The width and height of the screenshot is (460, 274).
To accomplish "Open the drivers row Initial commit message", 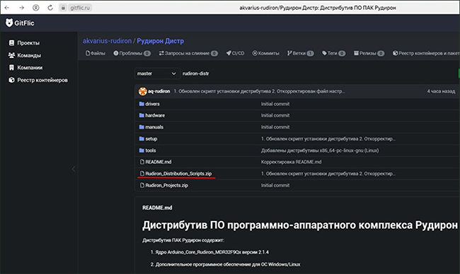I will 275,104.
